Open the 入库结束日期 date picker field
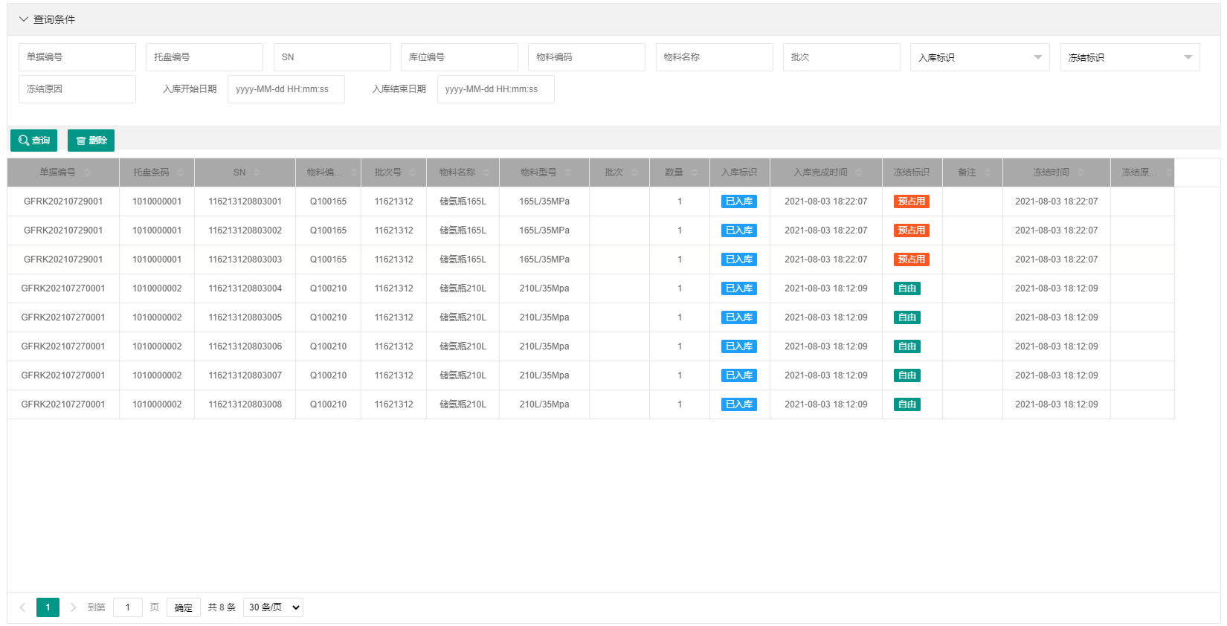The width and height of the screenshot is (1227, 626). click(x=496, y=89)
